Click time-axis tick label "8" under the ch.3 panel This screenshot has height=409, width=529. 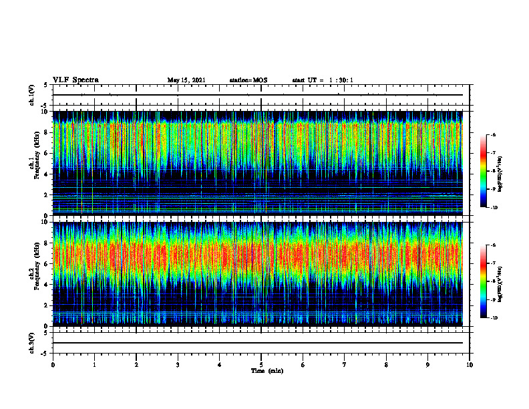pyautogui.click(x=386, y=365)
